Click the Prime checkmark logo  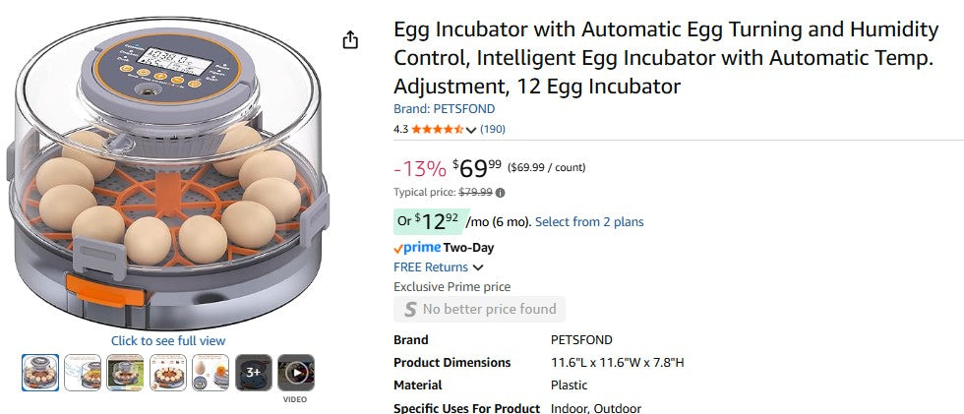[x=398, y=249]
